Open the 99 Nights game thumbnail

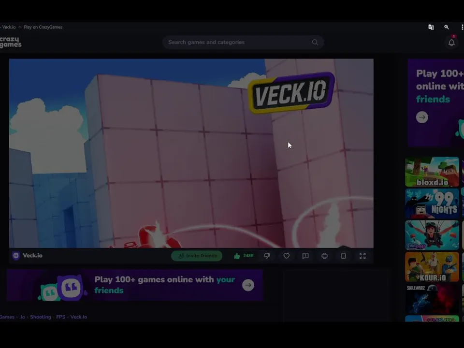(432, 203)
